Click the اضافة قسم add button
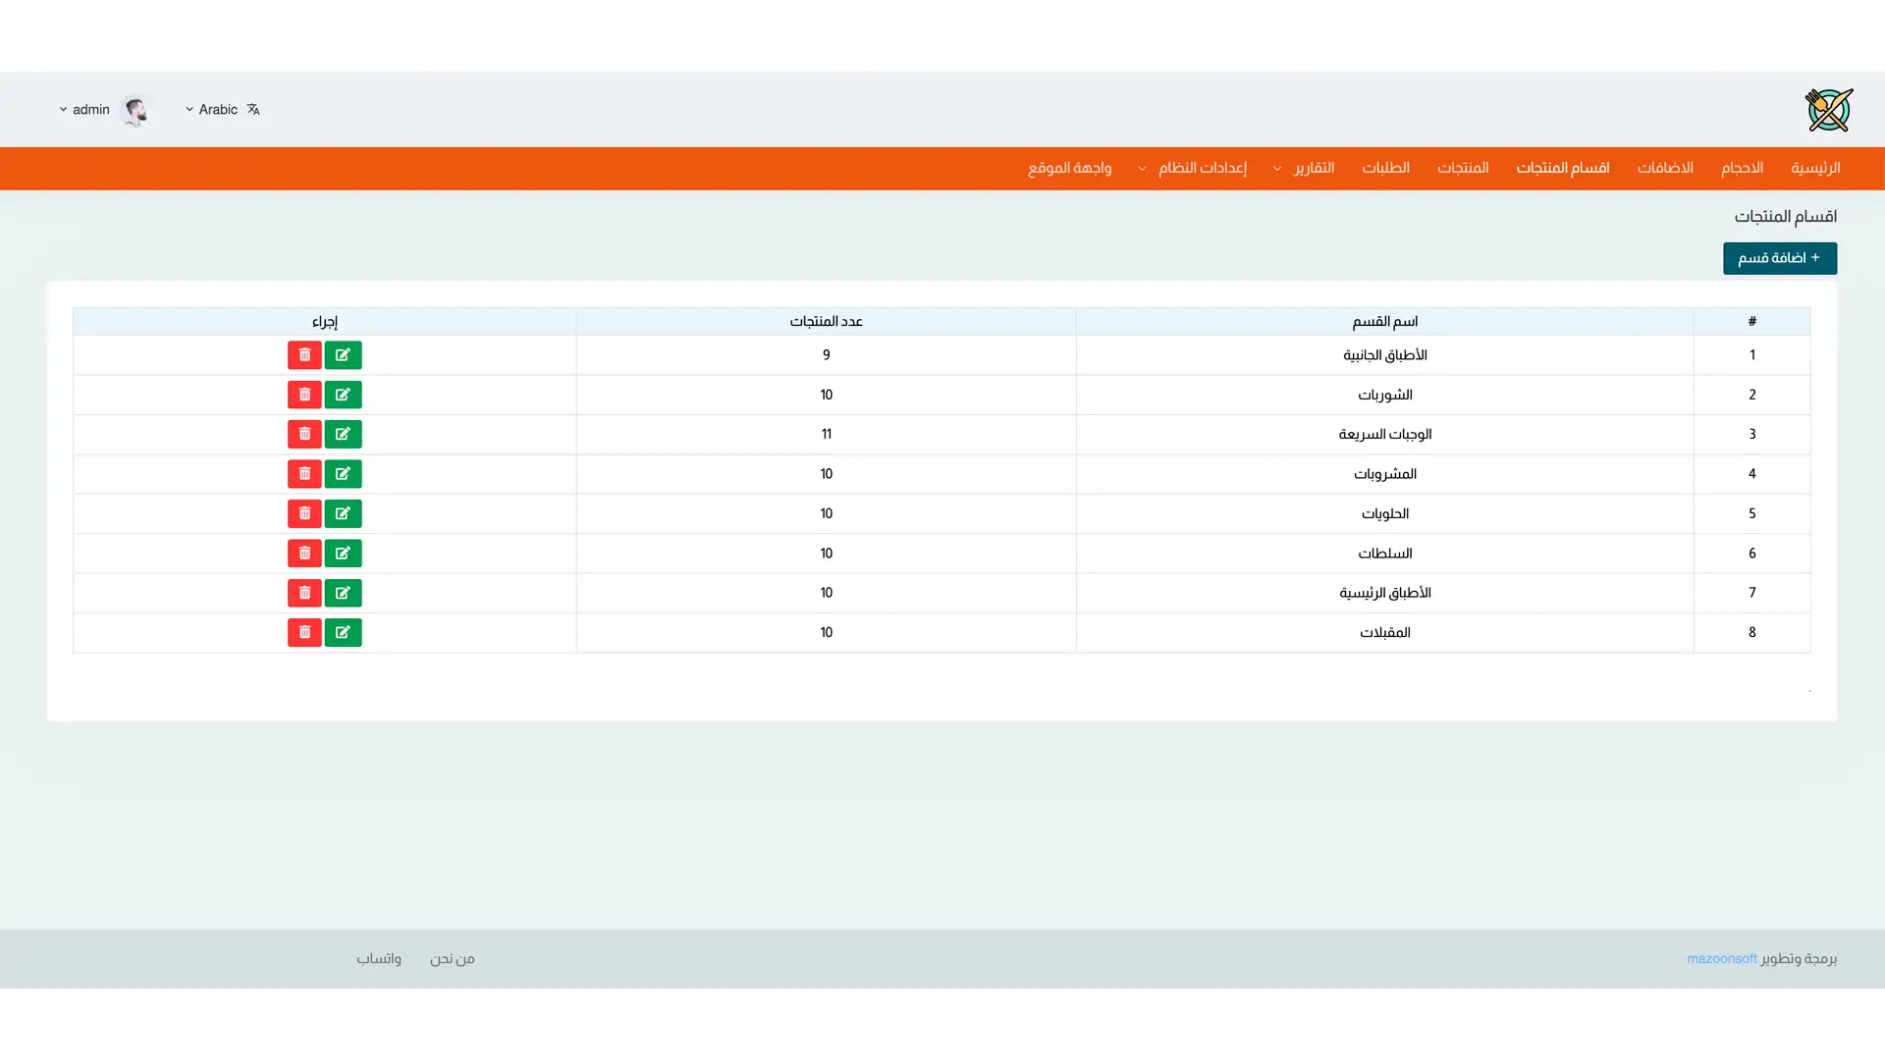1885x1060 pixels. click(1779, 258)
